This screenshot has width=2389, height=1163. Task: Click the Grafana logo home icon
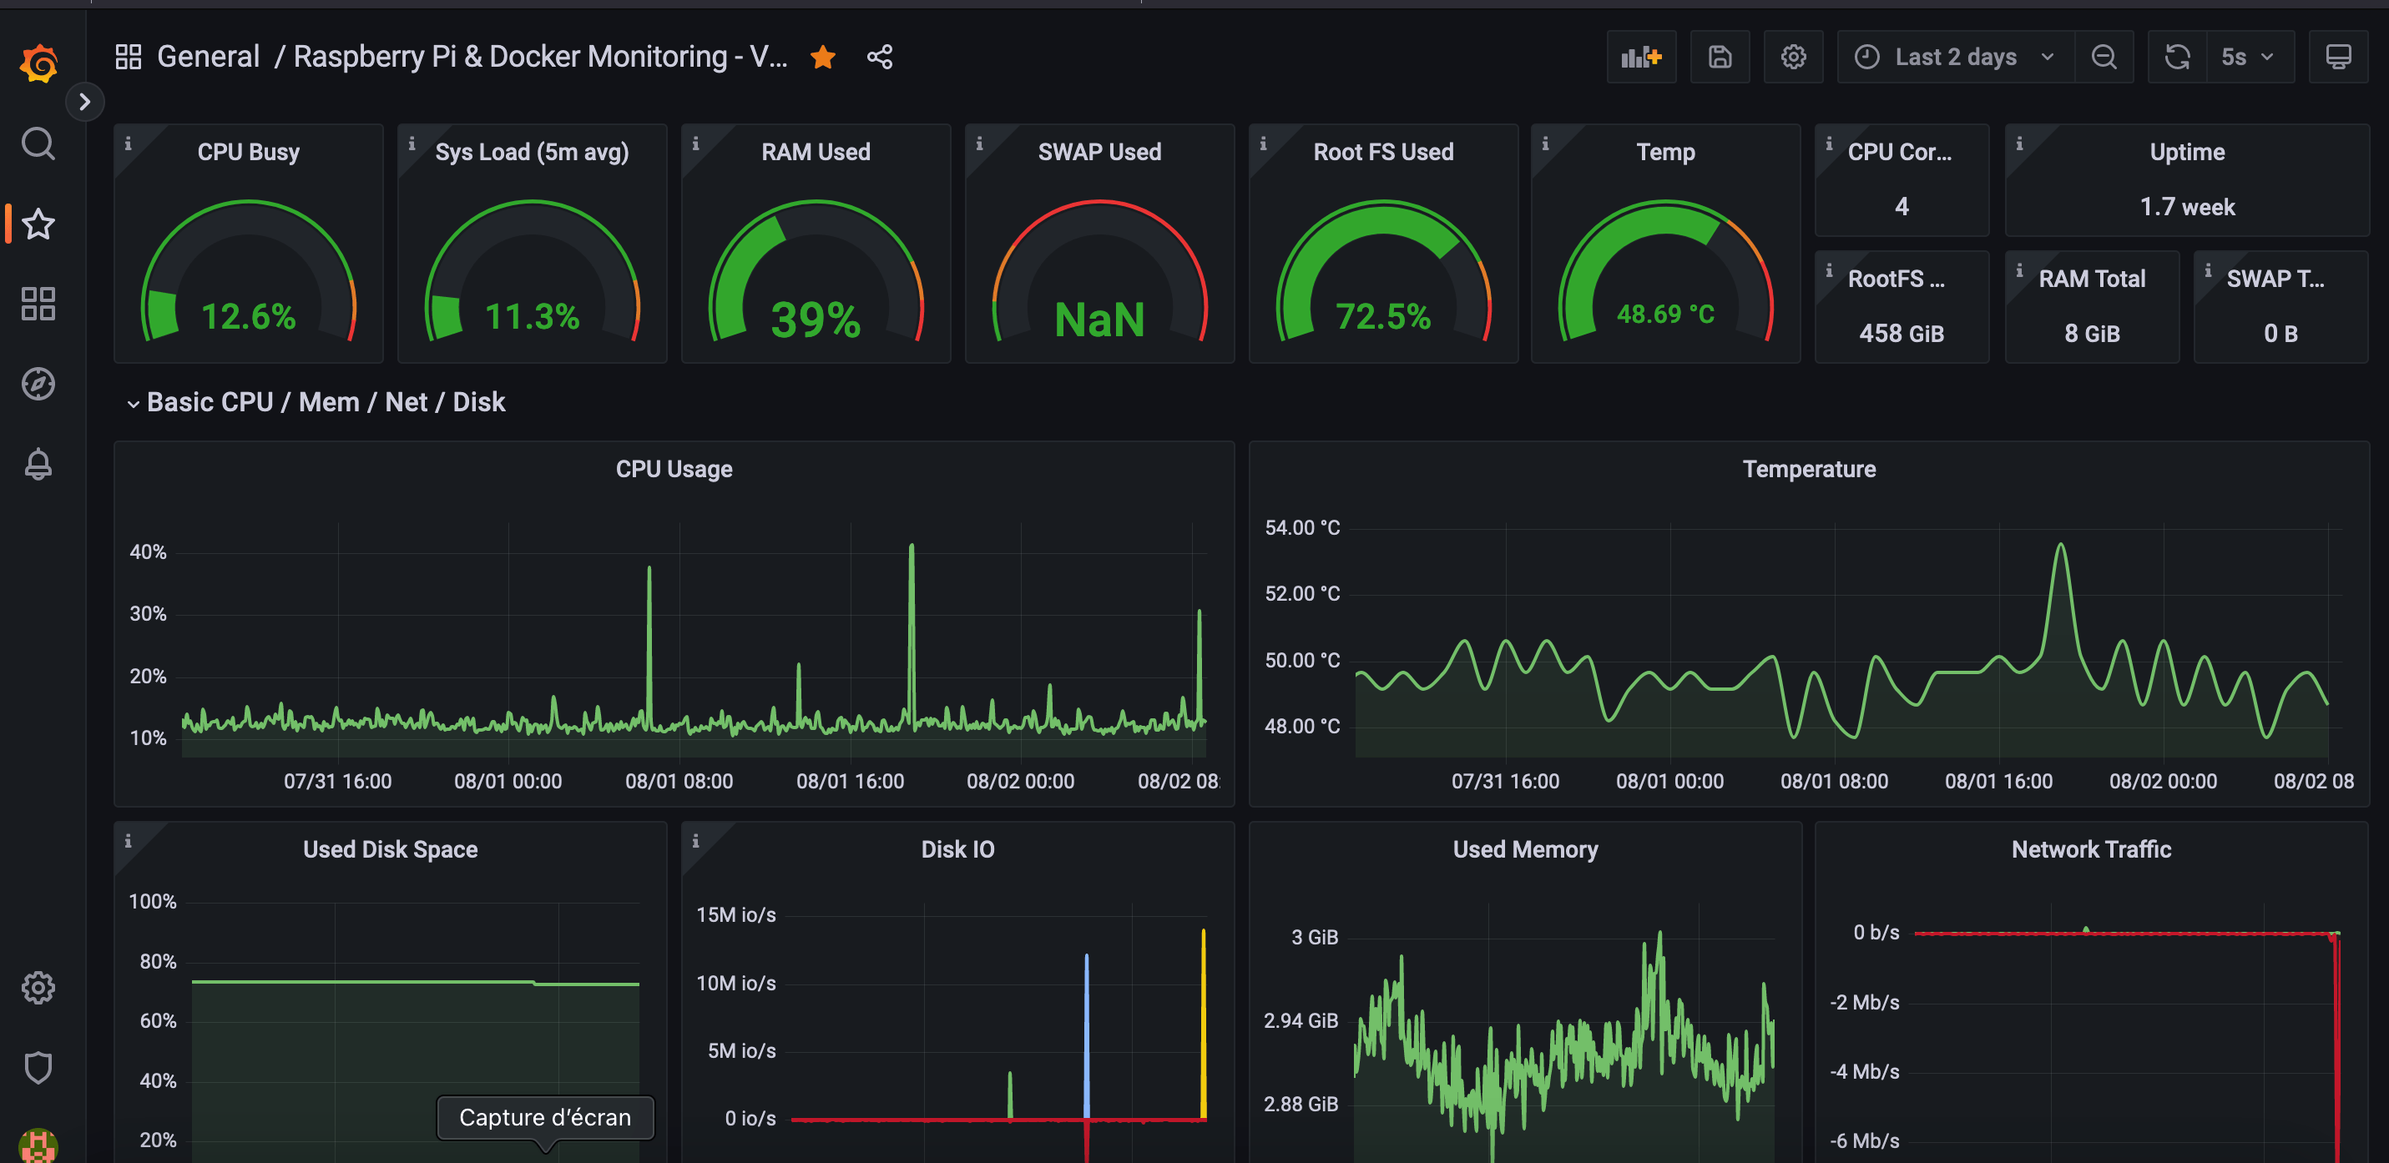pos(38,63)
